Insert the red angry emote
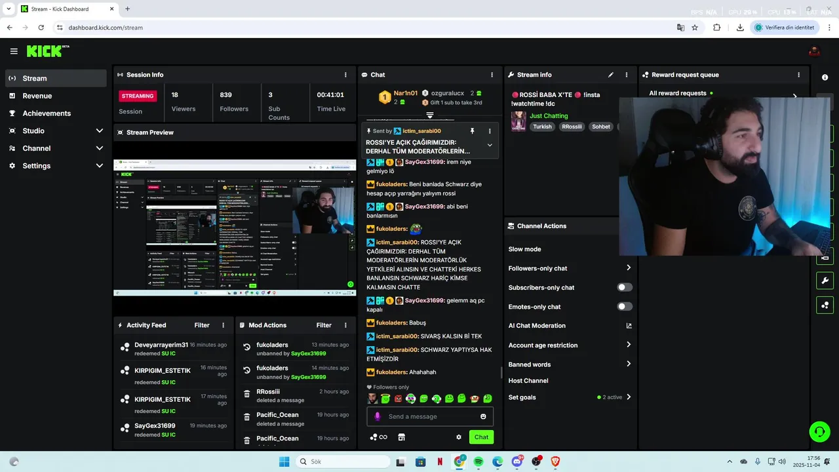 pos(398,399)
